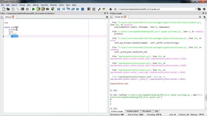Go to parent directory up arrow
Screen dimensions: 207x116
pos(204,9)
